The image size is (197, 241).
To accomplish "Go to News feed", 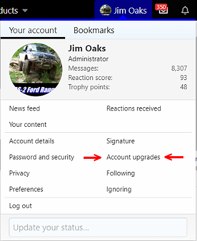I will tap(24, 108).
